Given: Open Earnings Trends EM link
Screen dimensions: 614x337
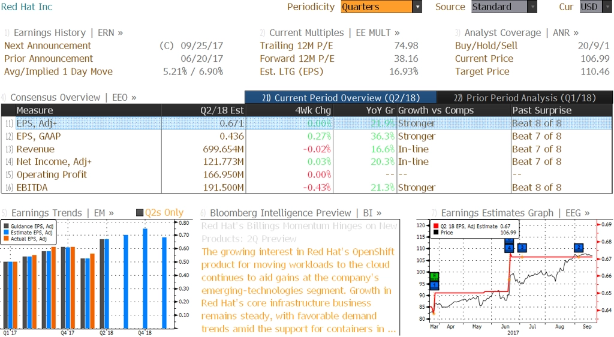Looking at the screenshot, I should (62, 213).
